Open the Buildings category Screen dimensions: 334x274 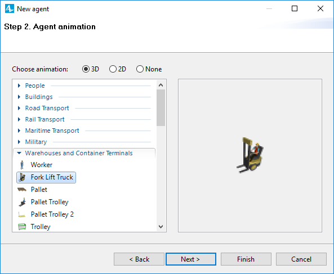tap(19, 97)
